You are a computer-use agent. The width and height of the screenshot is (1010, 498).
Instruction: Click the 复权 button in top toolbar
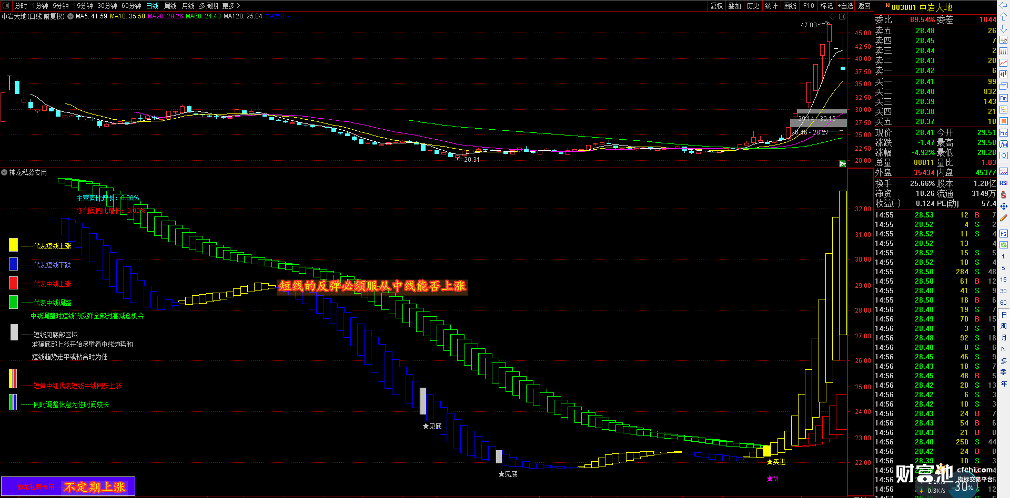tap(716, 6)
